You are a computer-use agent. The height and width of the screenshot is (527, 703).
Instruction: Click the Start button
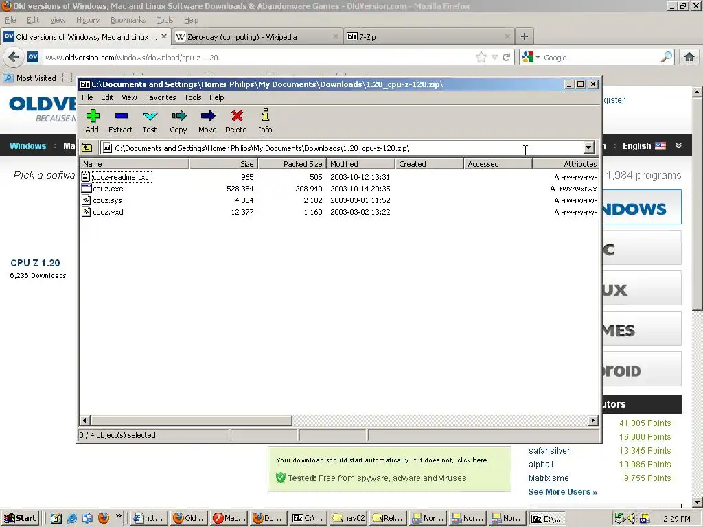20,518
